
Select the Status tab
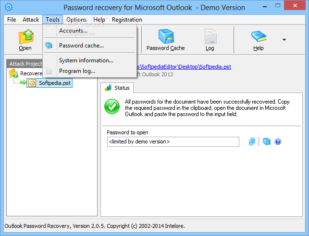pyautogui.click(x=117, y=88)
